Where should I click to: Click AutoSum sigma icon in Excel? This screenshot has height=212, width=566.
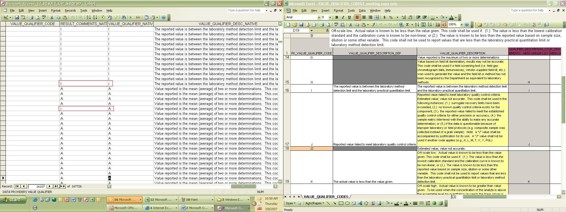click(x=407, y=25)
